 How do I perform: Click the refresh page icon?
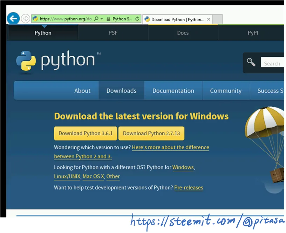click(x=137, y=19)
